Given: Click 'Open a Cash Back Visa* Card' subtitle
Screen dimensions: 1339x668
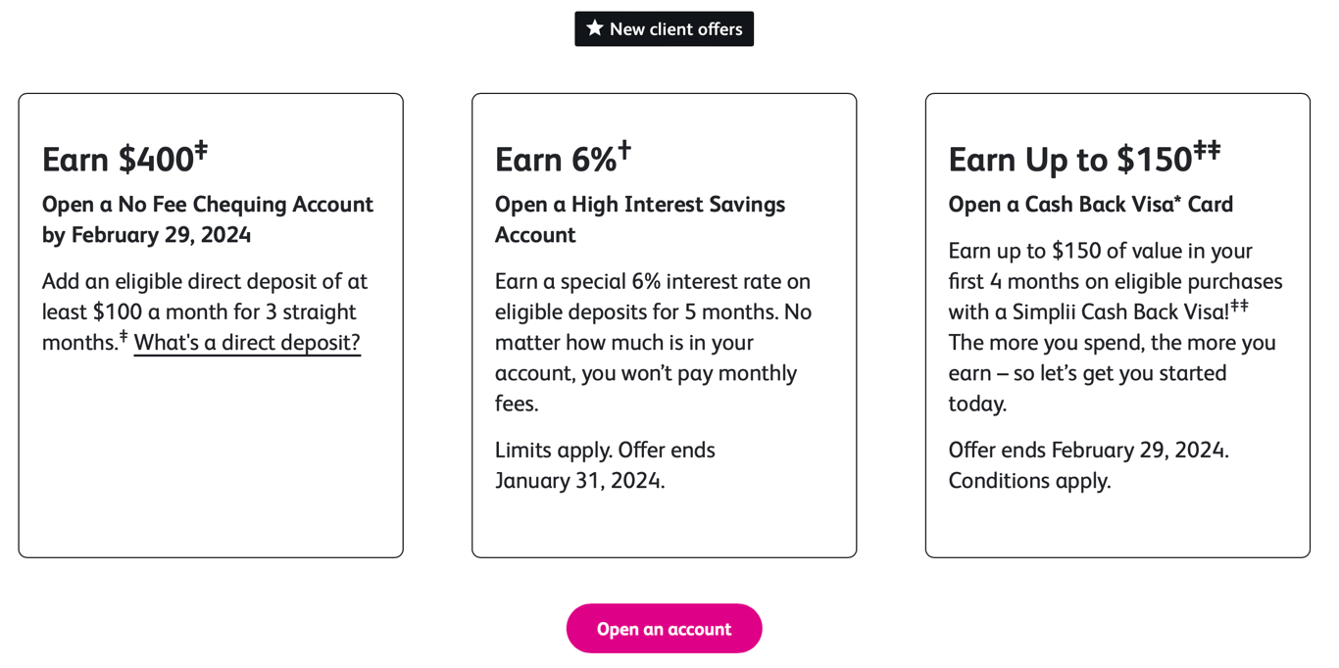Looking at the screenshot, I should 1091,205.
